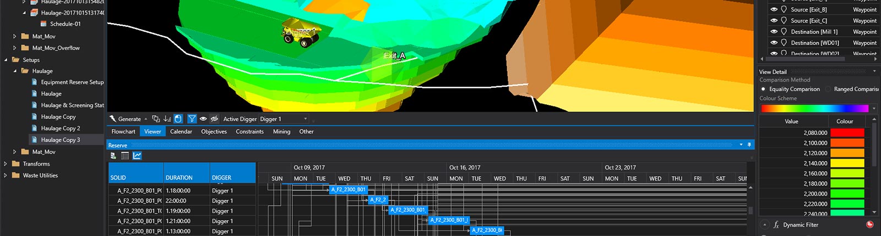Click the A_F2_2300_B01 task bar in Gantt chart
881x236 pixels.
(x=348, y=189)
